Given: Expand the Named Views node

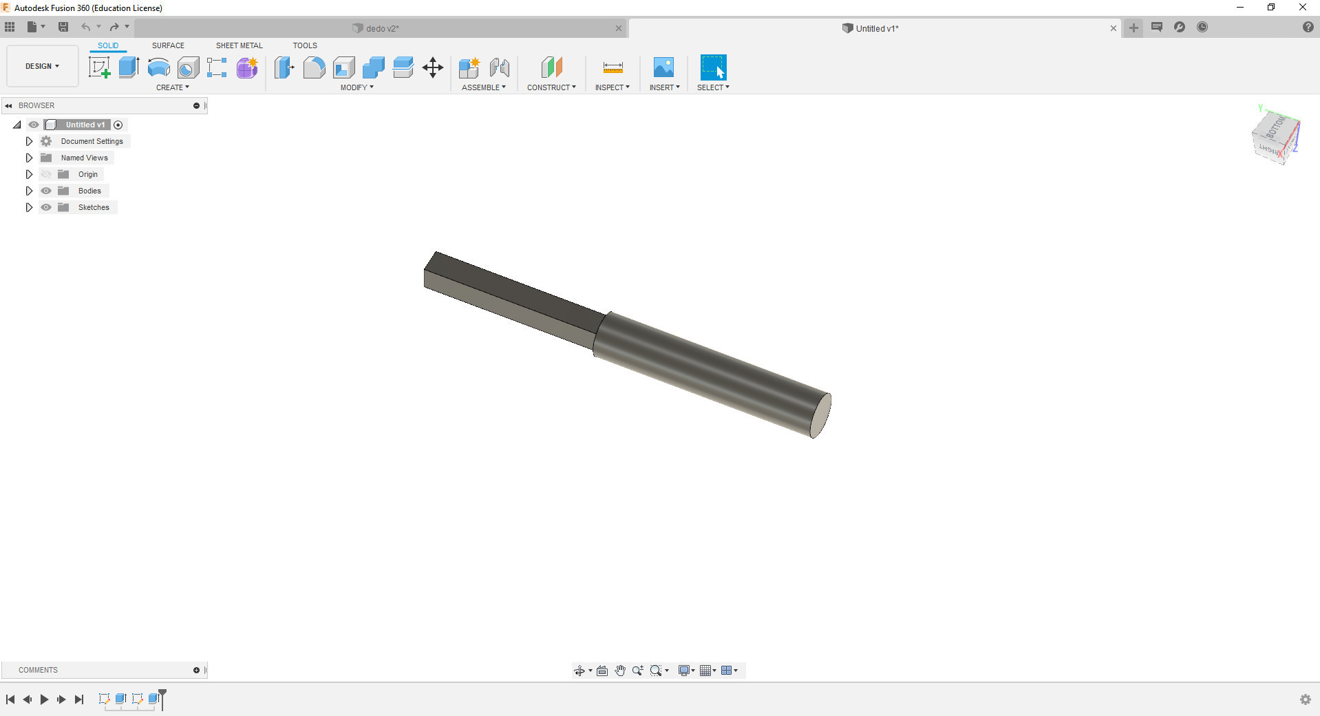Looking at the screenshot, I should pyautogui.click(x=29, y=158).
